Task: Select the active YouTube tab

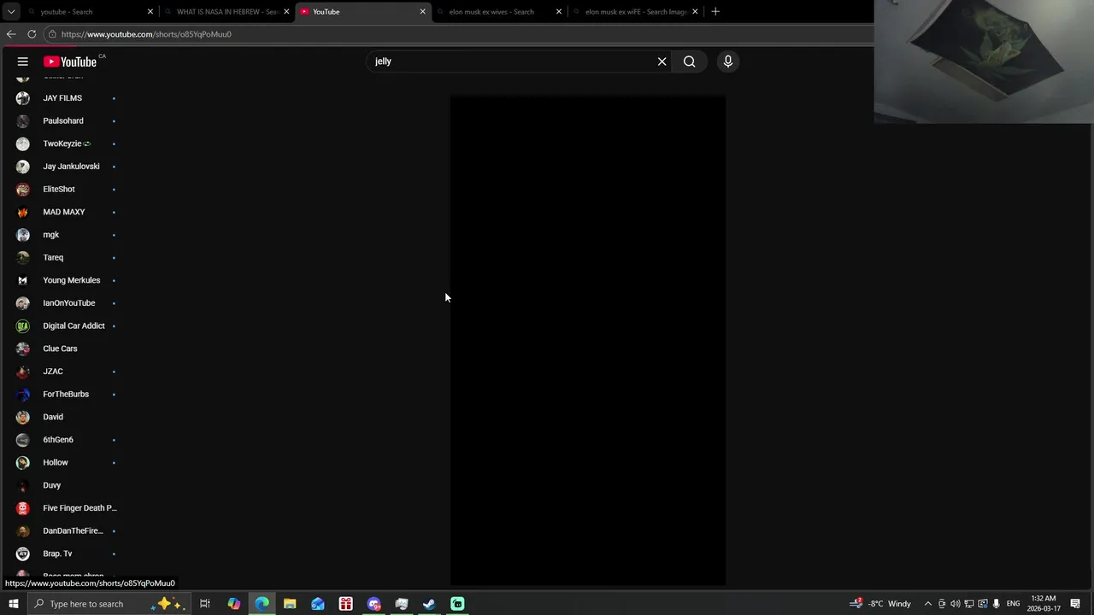Action: pyautogui.click(x=362, y=12)
